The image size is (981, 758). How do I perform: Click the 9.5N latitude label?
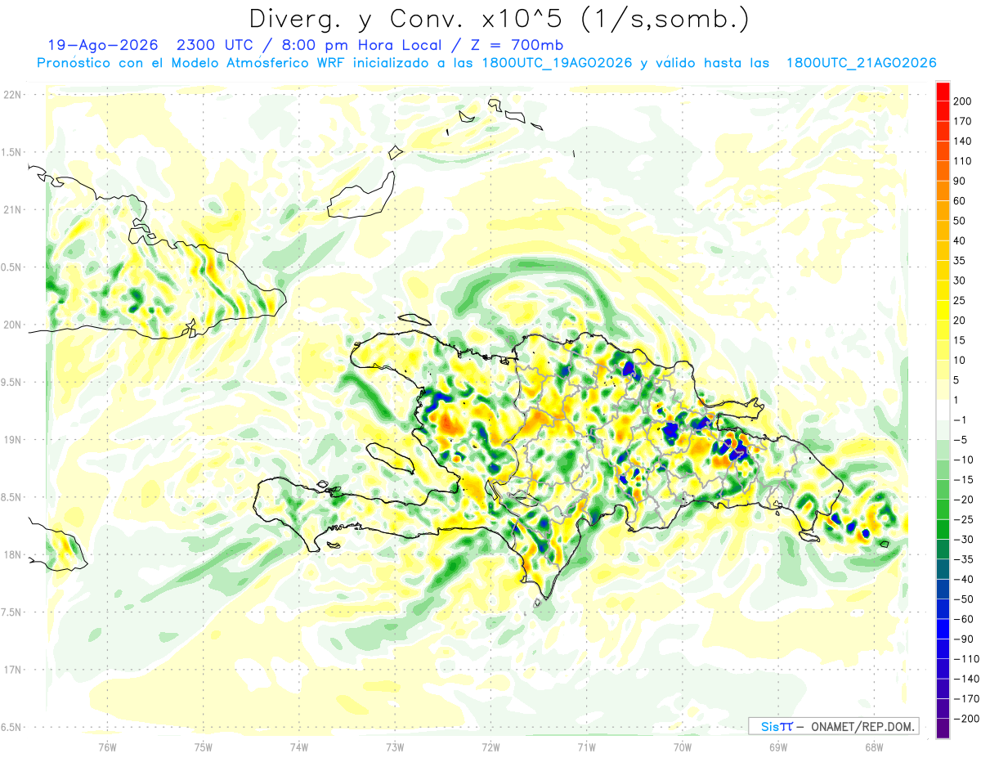pyautogui.click(x=11, y=382)
